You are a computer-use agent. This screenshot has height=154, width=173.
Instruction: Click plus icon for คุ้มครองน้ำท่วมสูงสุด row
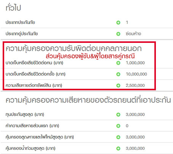point(118,148)
